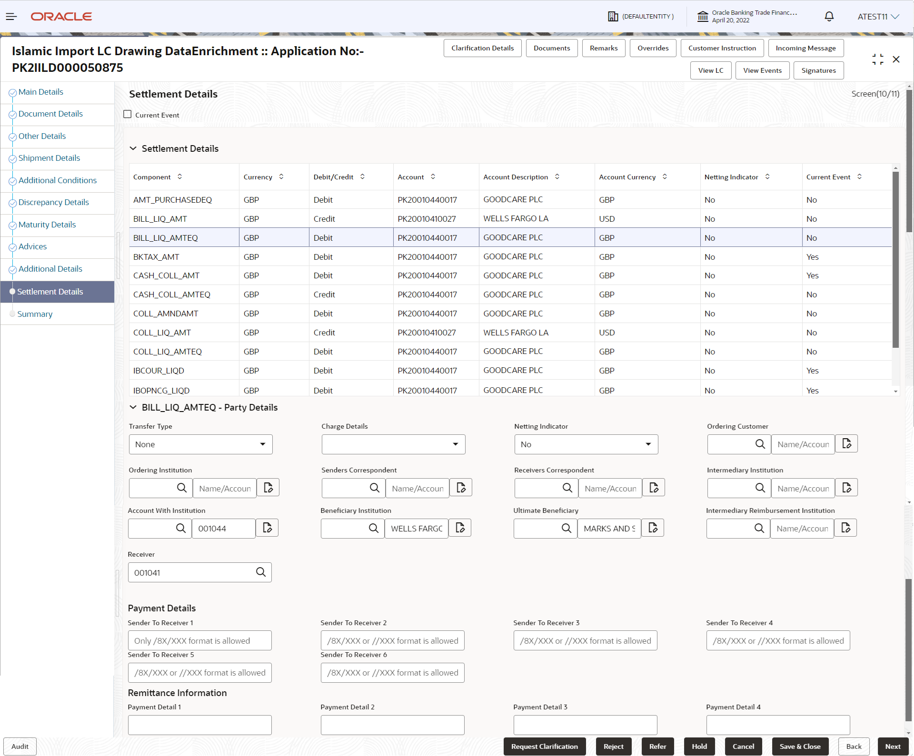This screenshot has width=914, height=756.
Task: Search Ultimate Beneficiary with the magnifier icon
Action: [x=566, y=529]
